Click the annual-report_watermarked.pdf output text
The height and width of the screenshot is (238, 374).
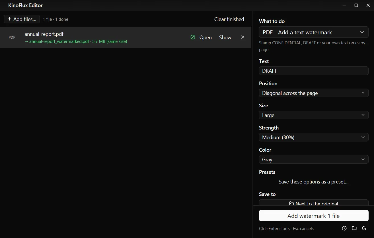tap(59, 41)
